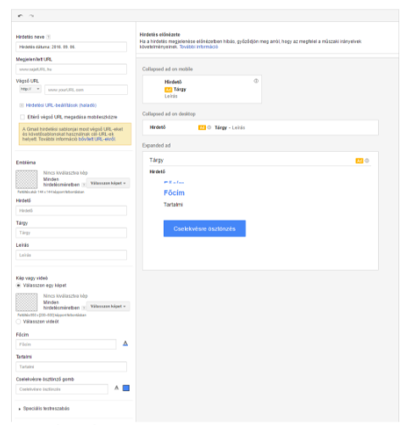Click the info icon in expanded ad preview

367,160
